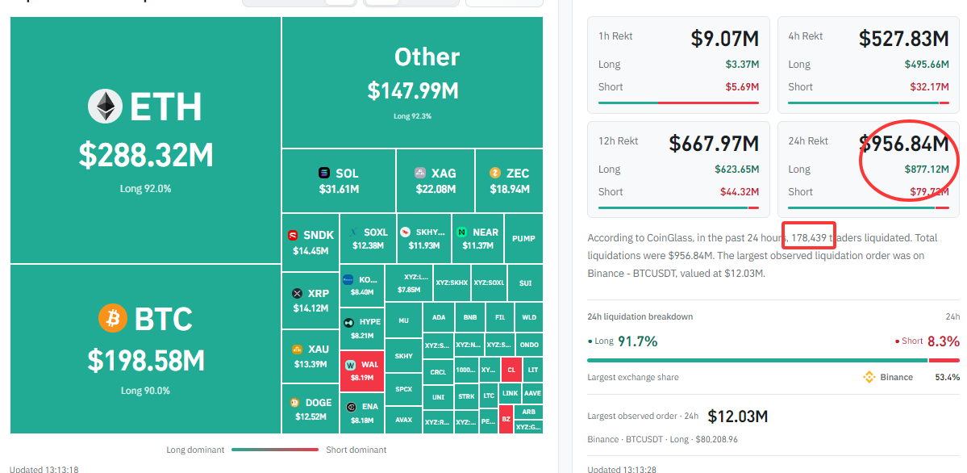Click the long/short dominance legend gradient
Viewport: 967px width, 473px height.
275,450
